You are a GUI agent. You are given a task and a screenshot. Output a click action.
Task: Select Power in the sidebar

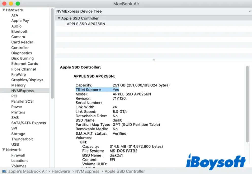click(17, 107)
